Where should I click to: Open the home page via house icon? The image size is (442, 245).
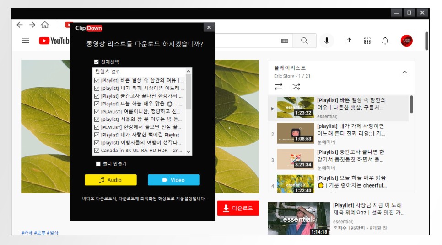[x=45, y=25]
